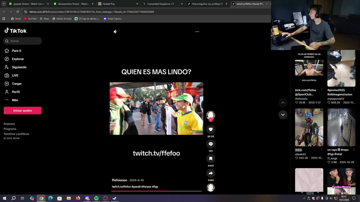360x202 pixels.
Task: Click the browser back arrow
Action: coord(4,12)
